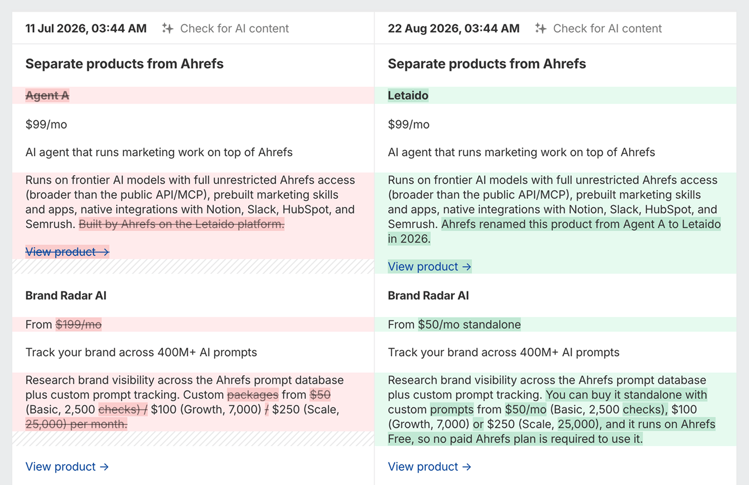Open the struck-through View product link under Agent A
This screenshot has height=485, width=749.
(67, 252)
